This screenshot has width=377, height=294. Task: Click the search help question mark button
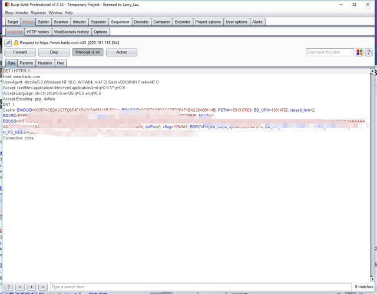[8, 286]
